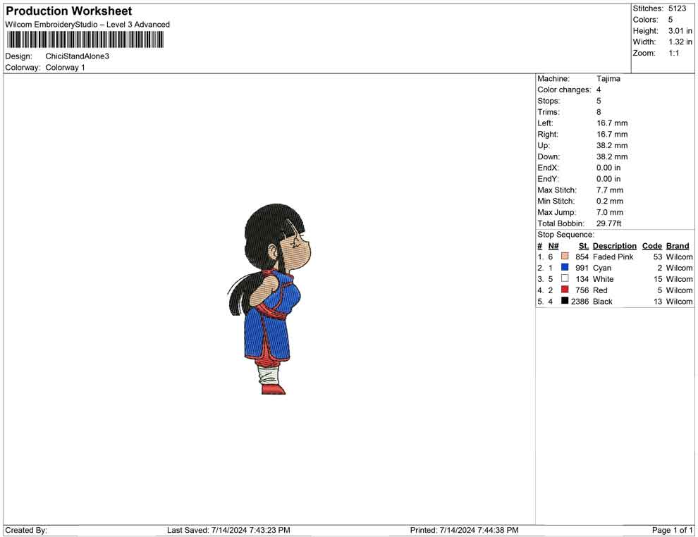The image size is (698, 537).
Task: Click the thread code 53 for Faded Pink
Action: pyautogui.click(x=658, y=257)
